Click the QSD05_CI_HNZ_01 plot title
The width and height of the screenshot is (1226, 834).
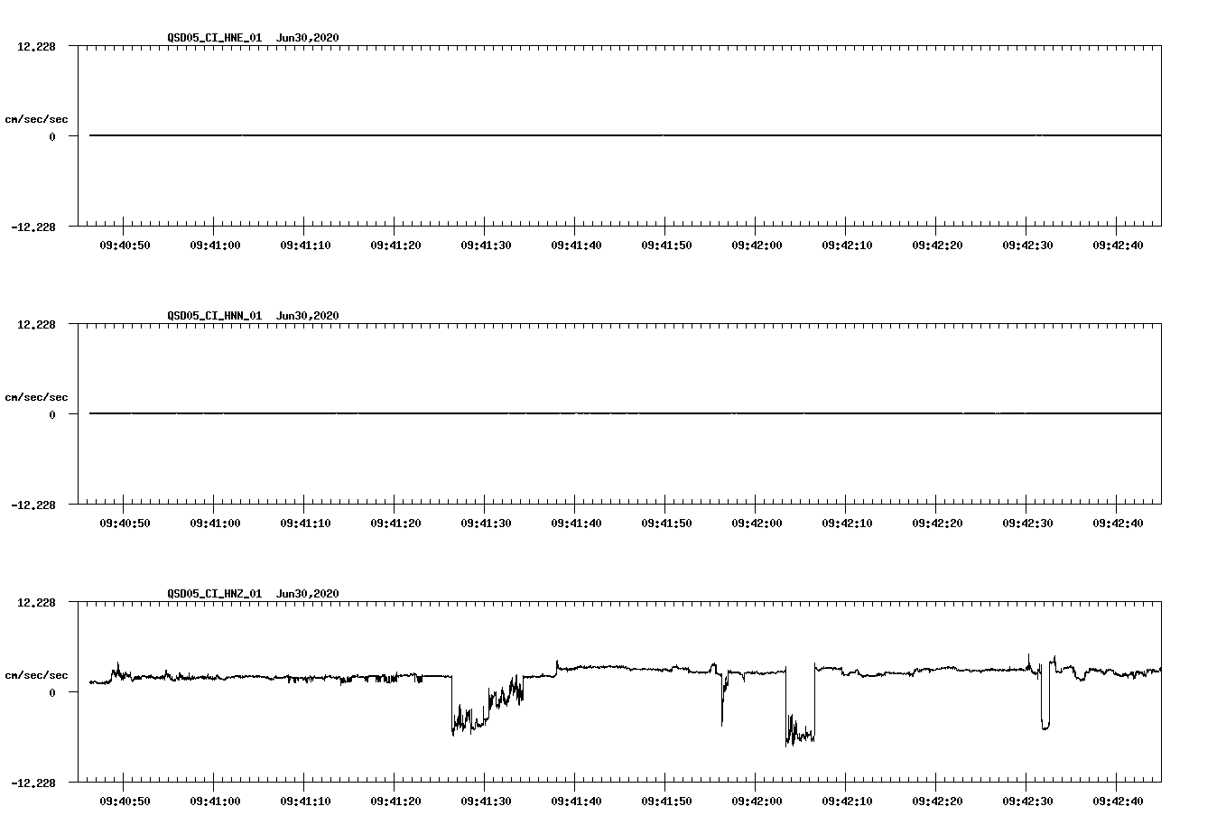215,594
